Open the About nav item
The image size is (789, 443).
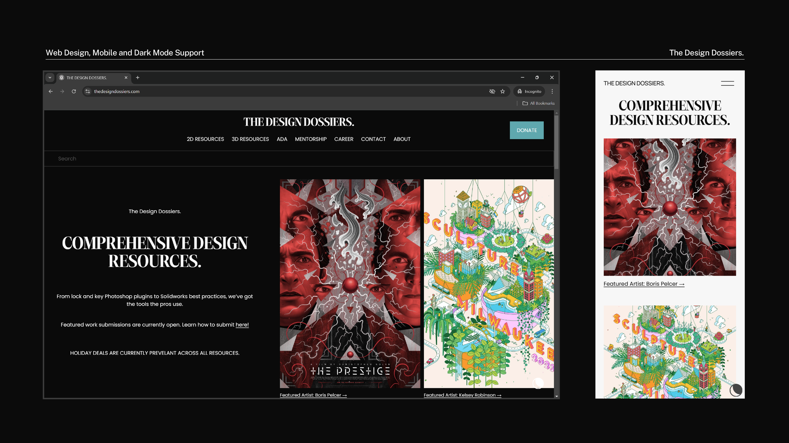[402, 139]
